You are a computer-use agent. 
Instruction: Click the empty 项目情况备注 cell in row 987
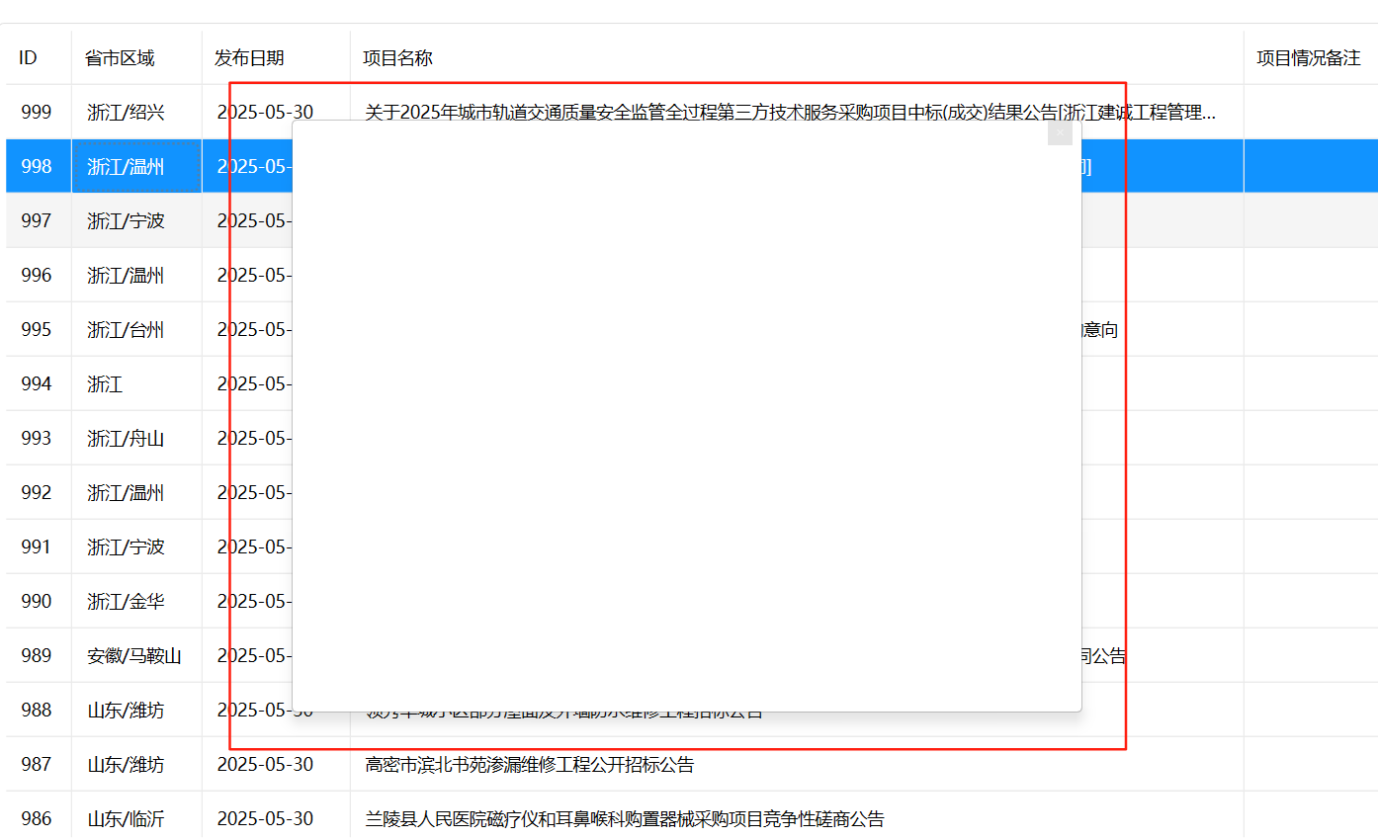[1311, 764]
